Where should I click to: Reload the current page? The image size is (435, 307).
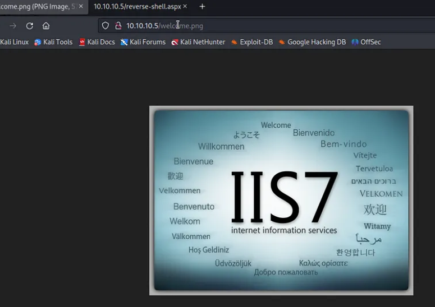point(30,26)
